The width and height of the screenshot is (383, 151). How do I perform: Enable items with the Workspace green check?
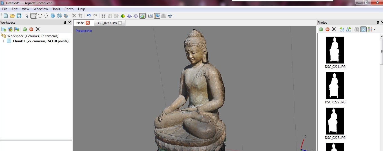pyautogui.click(x=25, y=29)
